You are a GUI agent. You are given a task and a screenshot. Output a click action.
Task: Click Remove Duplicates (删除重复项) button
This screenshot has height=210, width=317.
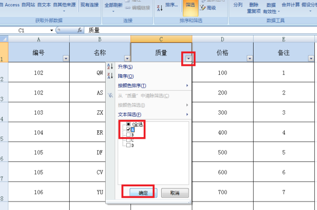coord(254,8)
